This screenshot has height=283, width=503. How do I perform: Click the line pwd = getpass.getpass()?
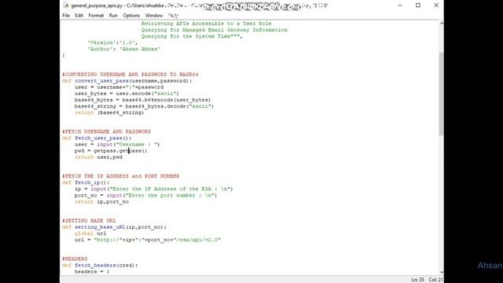point(111,151)
